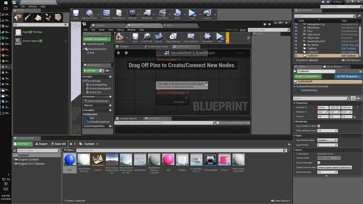Image resolution: width=363 pixels, height=204 pixels.
Task: Click the Import button in Content Browser
Action: coord(41,144)
